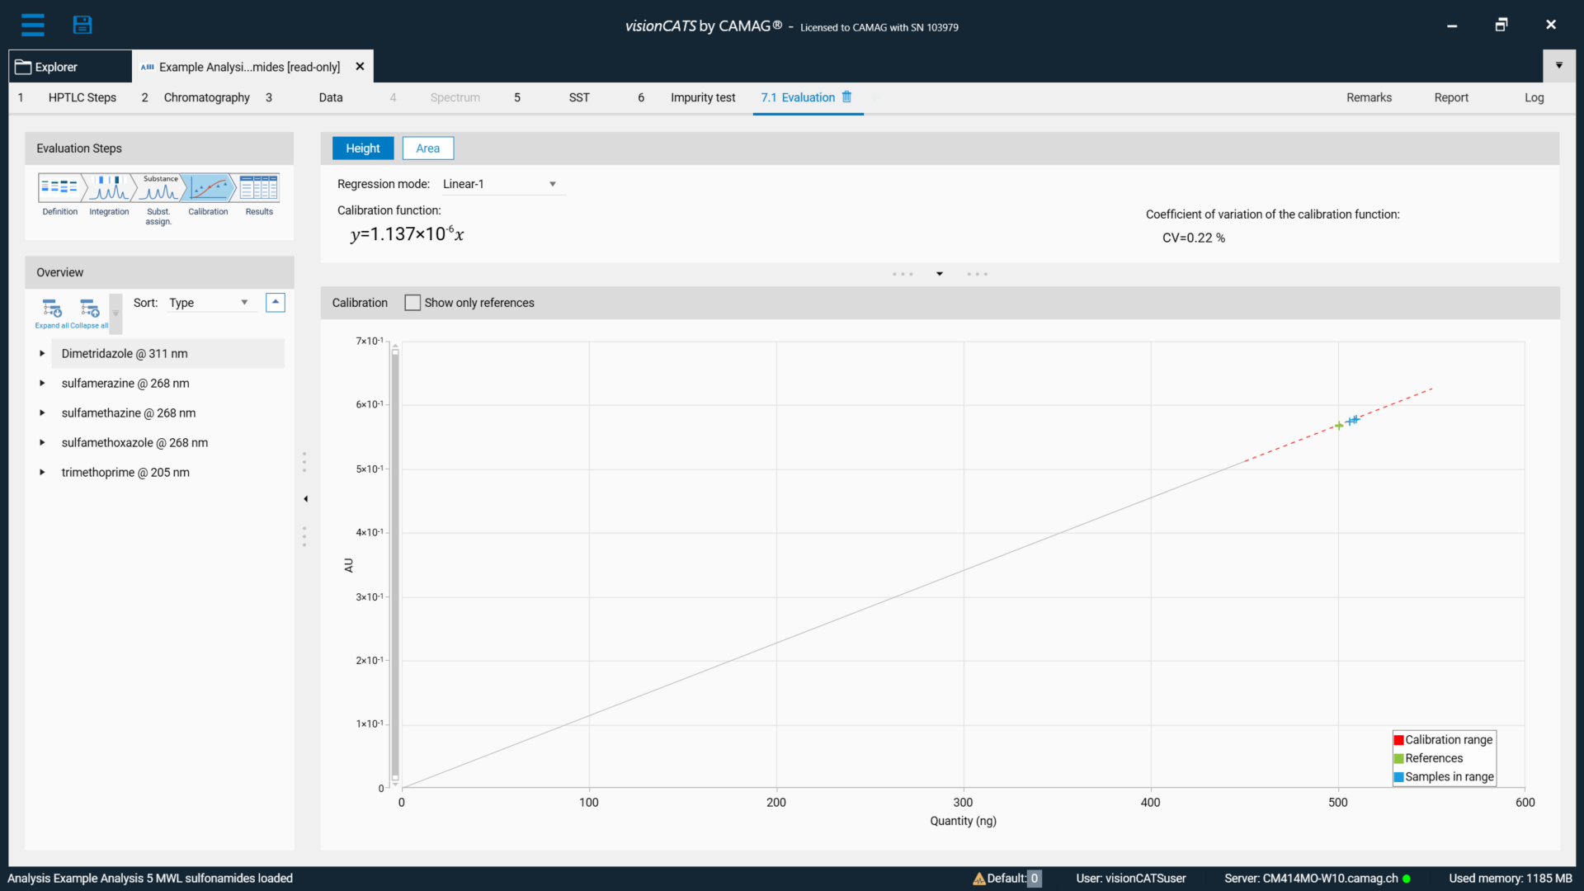The image size is (1584, 891).
Task: Open the Results evaluation step
Action: pyautogui.click(x=258, y=190)
